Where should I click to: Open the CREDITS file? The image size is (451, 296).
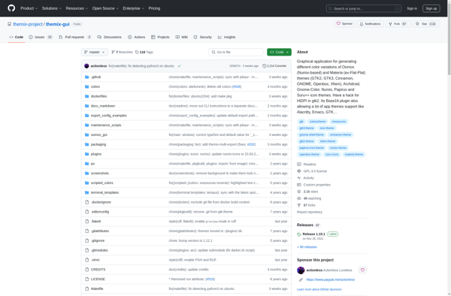(98, 270)
